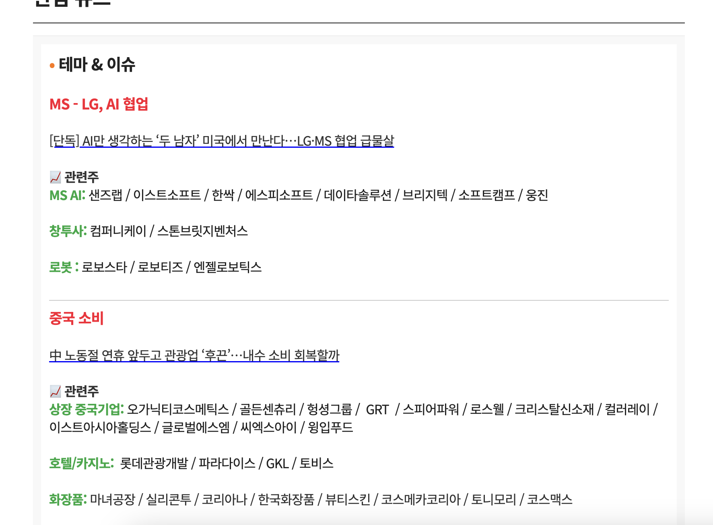The image size is (713, 525).
Task: Click the stock name '스피어파워'
Action: 431,409
